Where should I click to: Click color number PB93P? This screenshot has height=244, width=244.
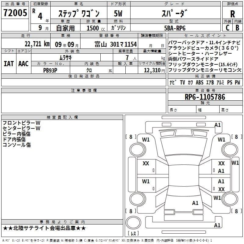50,70
